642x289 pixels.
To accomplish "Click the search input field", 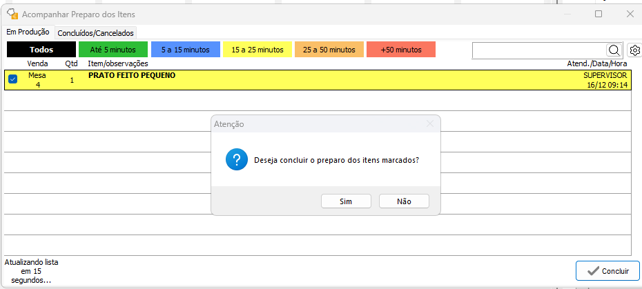I will (x=538, y=50).
